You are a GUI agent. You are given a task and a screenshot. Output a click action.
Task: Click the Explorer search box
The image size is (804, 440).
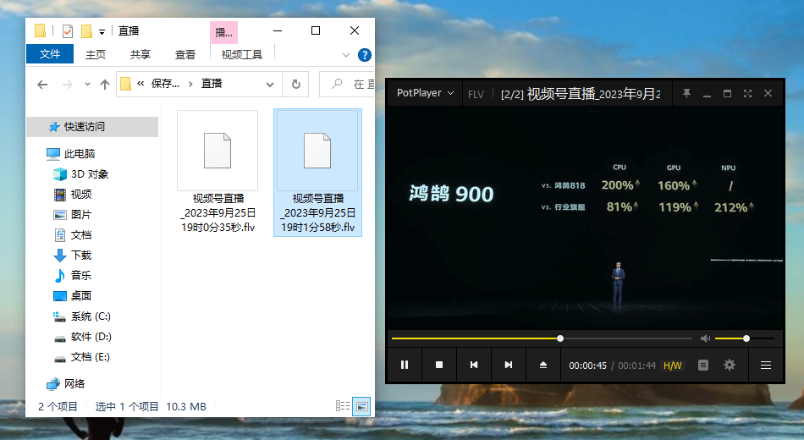348,84
